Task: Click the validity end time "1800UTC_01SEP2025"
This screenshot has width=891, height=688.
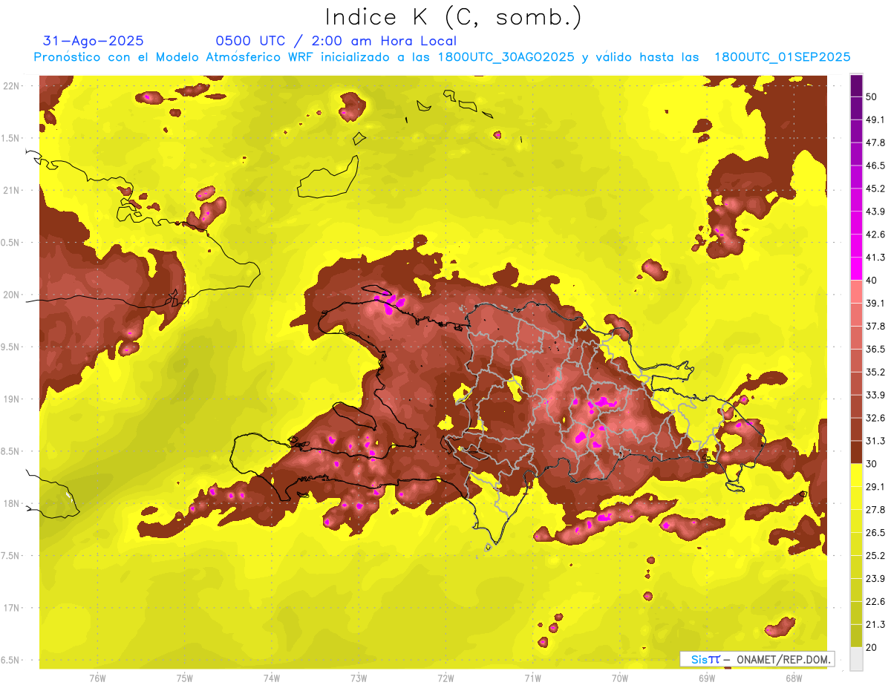Action: click(782, 57)
